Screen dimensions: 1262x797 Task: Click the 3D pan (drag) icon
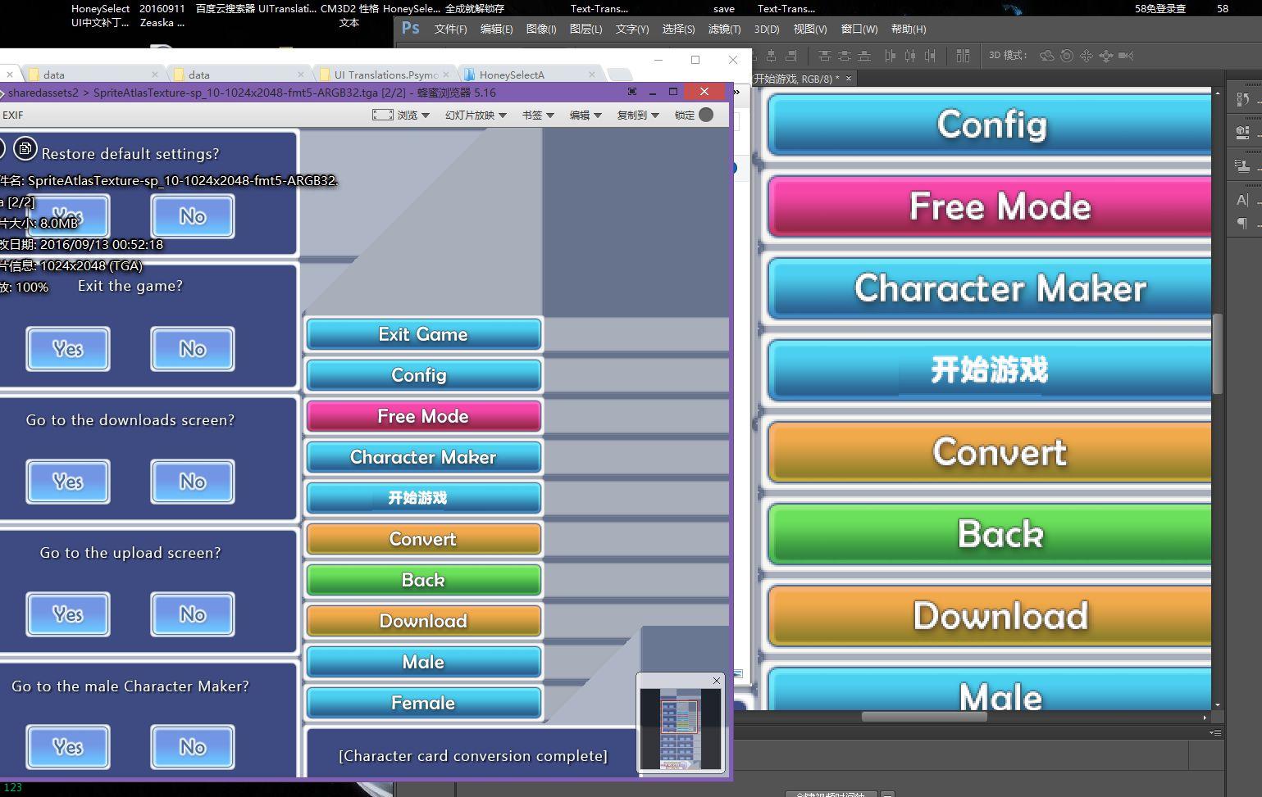pos(1087,56)
